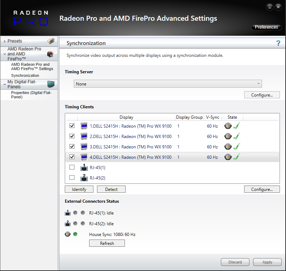Click first gray LED beside RJ-45(1): Idle
Image resolution: width=286 pixels, height=271 pixels.
click(x=75, y=213)
